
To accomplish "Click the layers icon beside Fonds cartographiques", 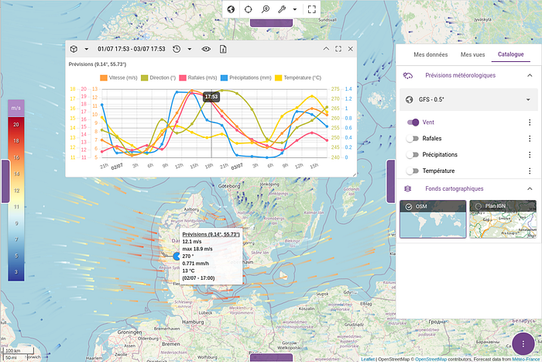I will [408, 188].
